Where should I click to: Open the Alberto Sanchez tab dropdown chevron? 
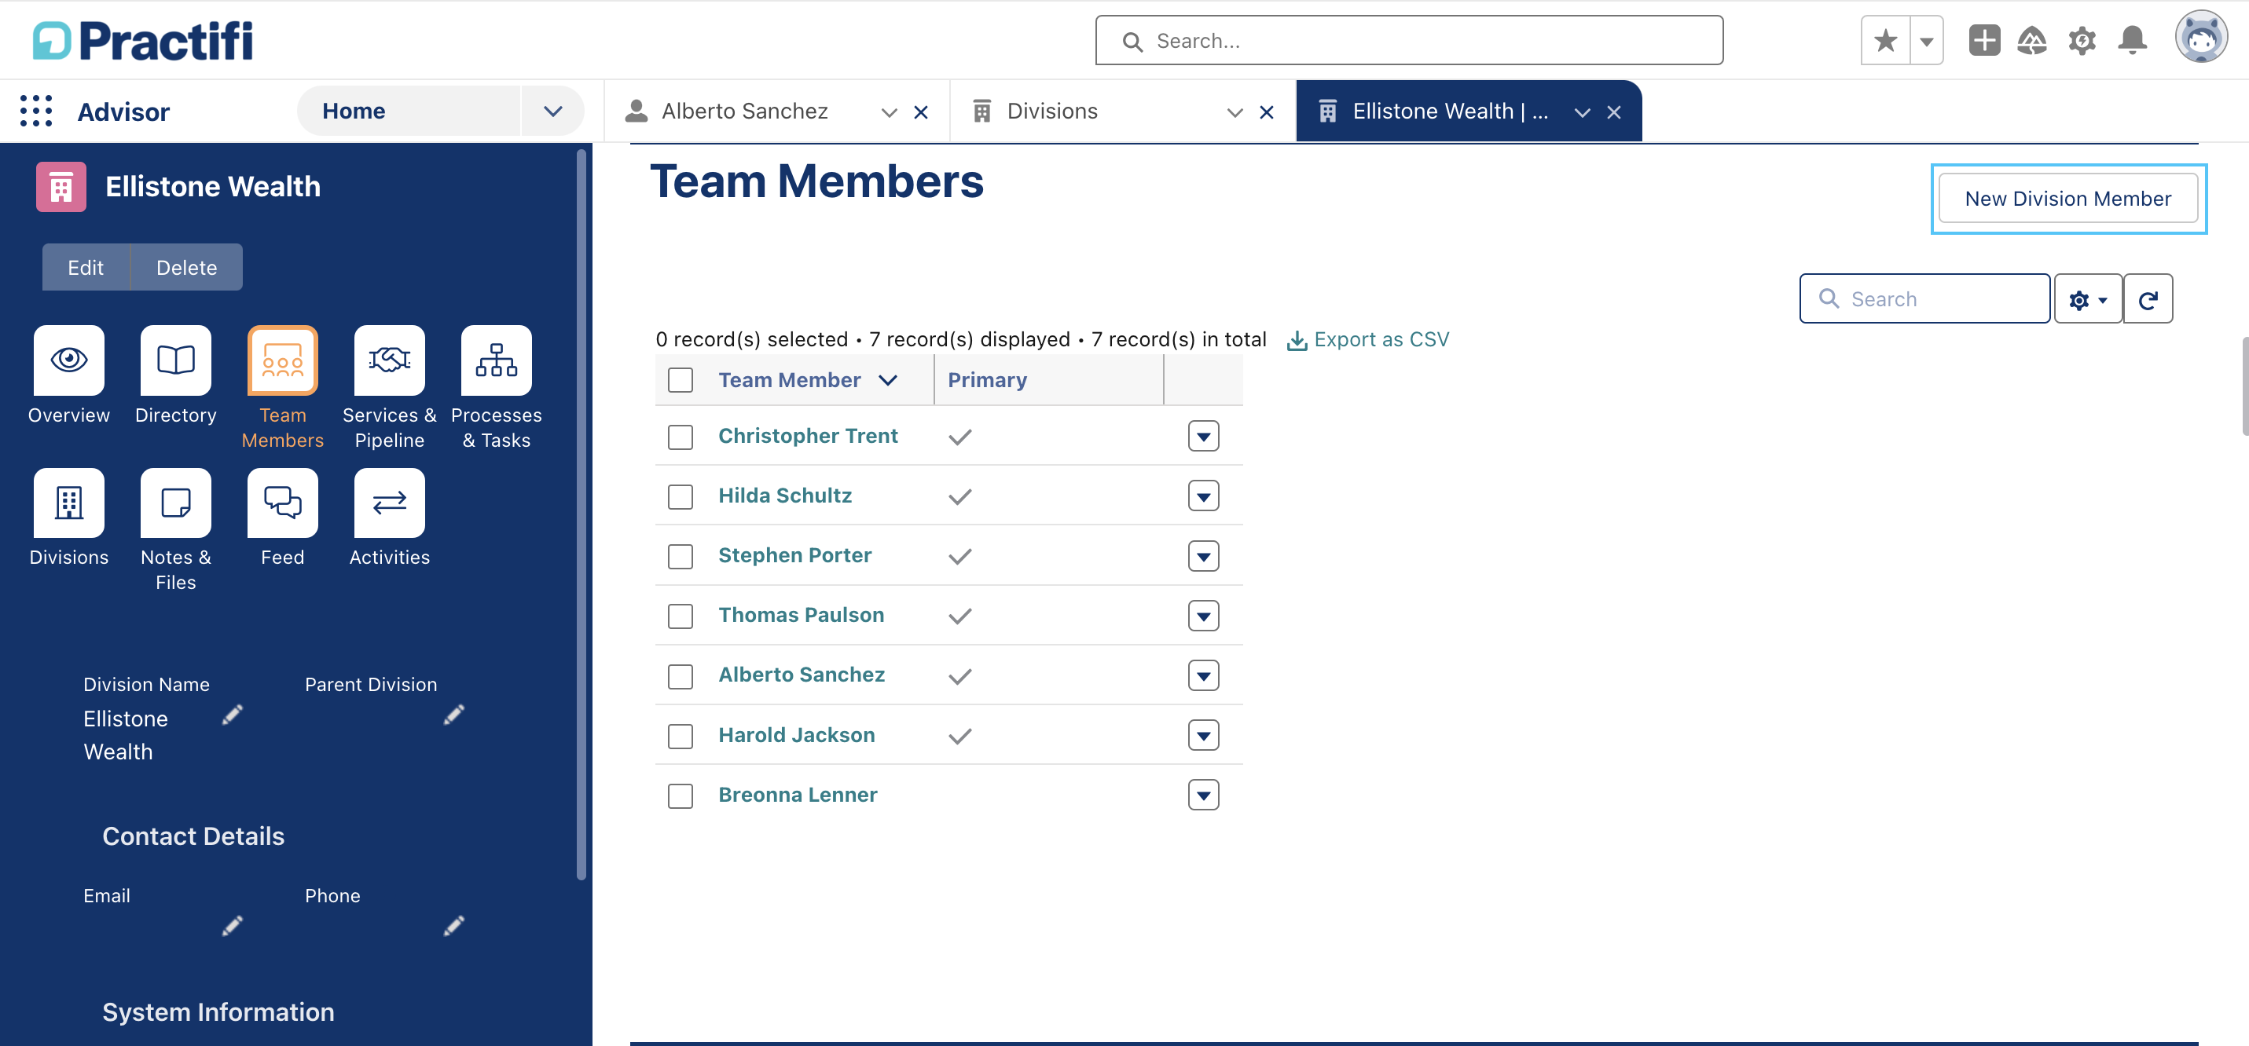tap(889, 112)
